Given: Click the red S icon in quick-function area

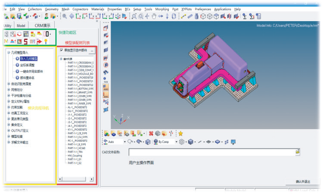Looking at the screenshot, I should pyautogui.click(x=26, y=41).
